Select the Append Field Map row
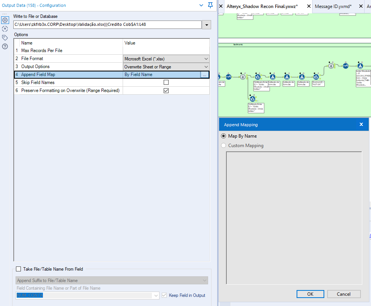This screenshot has height=306, width=371. [x=112, y=75]
